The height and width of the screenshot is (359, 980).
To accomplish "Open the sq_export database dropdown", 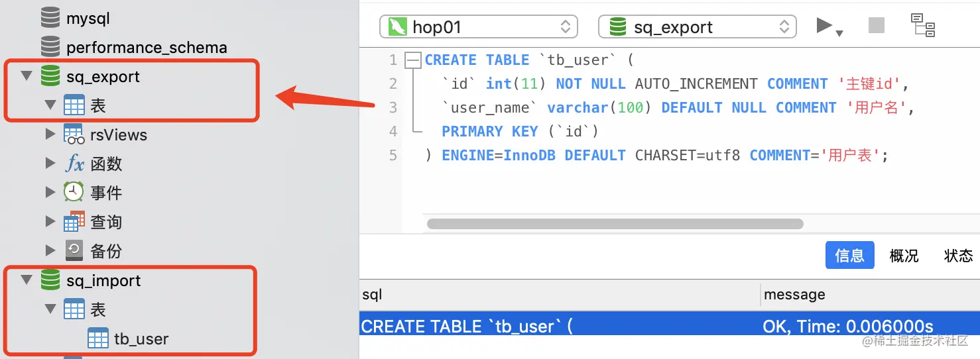I will tap(698, 27).
